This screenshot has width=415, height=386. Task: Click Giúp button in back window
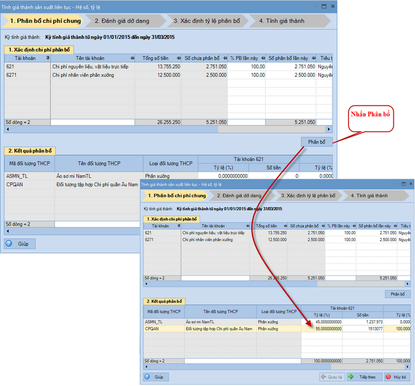[x=20, y=244]
